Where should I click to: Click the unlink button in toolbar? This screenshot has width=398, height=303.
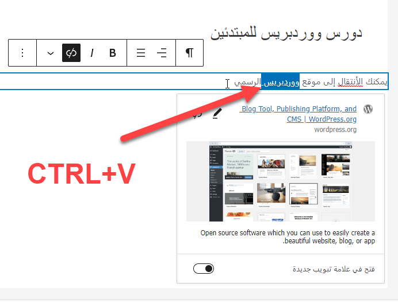click(x=71, y=53)
